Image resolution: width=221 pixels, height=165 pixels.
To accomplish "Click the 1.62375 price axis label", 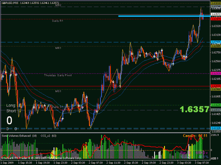I will pyautogui.click(x=216, y=70).
